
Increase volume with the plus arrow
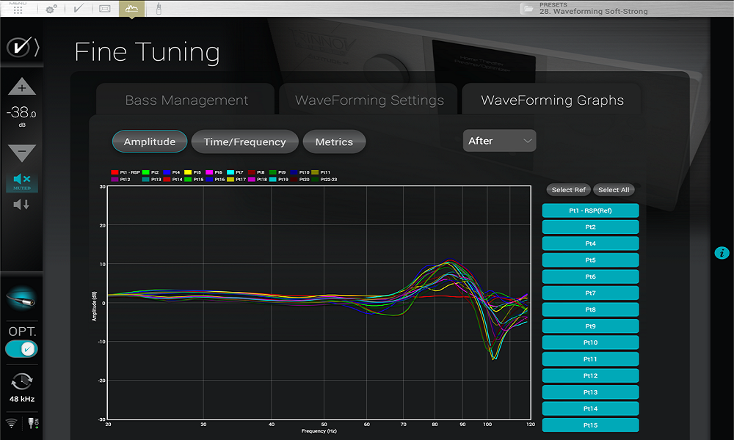(22, 88)
